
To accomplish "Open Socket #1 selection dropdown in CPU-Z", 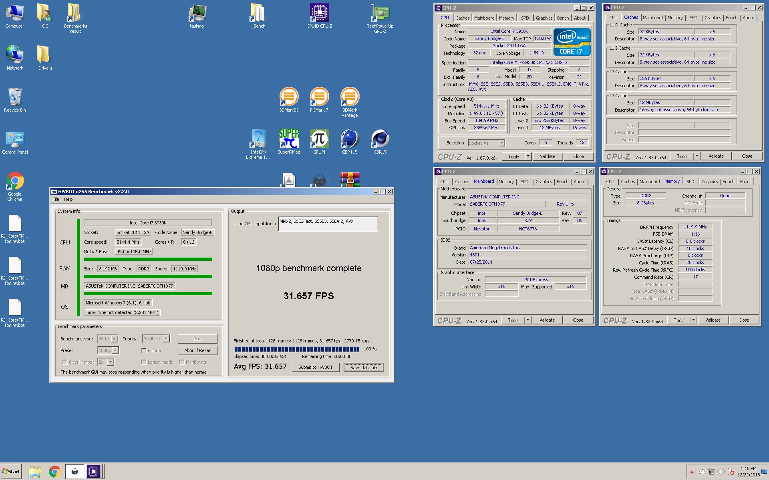I will (x=501, y=143).
